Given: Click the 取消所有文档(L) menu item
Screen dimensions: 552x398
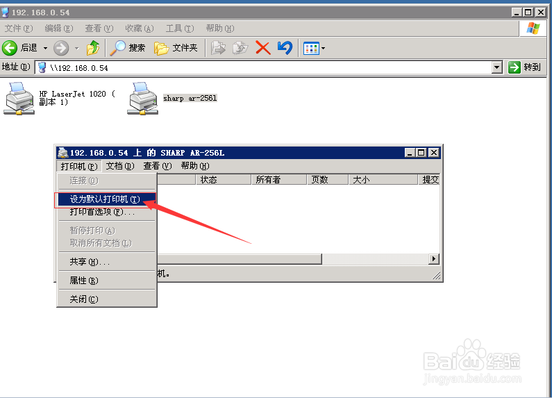Looking at the screenshot, I should coord(107,243).
